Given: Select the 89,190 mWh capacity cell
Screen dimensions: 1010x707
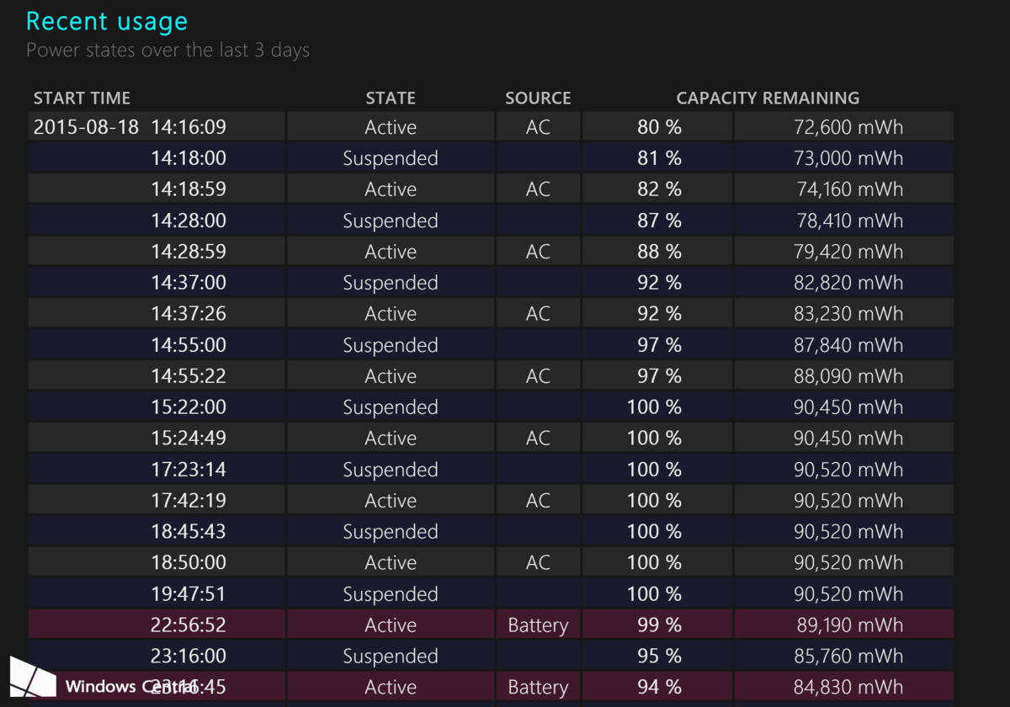Looking at the screenshot, I should pyautogui.click(x=848, y=625).
